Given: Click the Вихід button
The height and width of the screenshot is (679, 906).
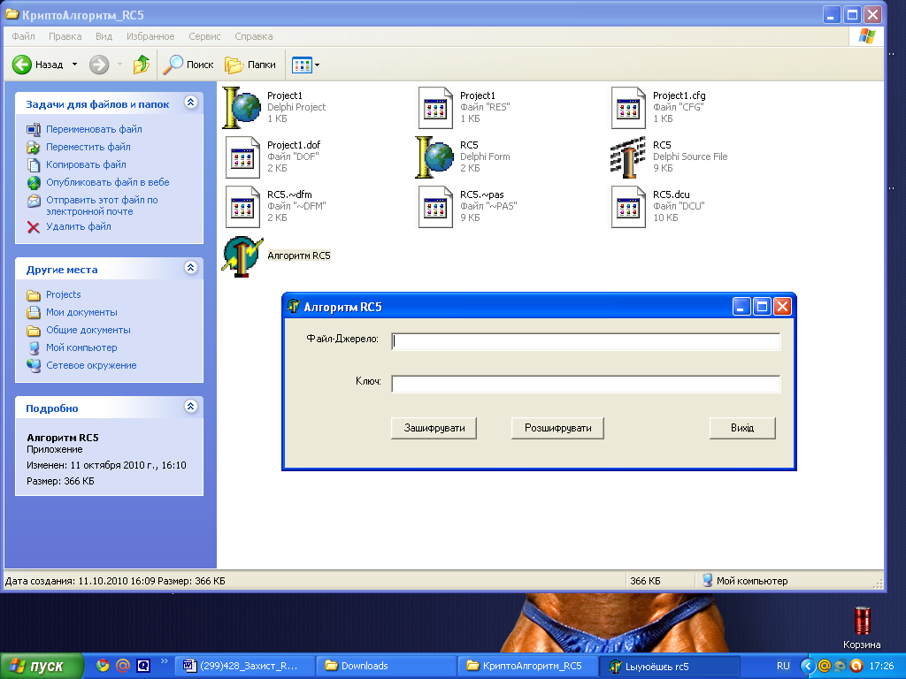Looking at the screenshot, I should [742, 429].
